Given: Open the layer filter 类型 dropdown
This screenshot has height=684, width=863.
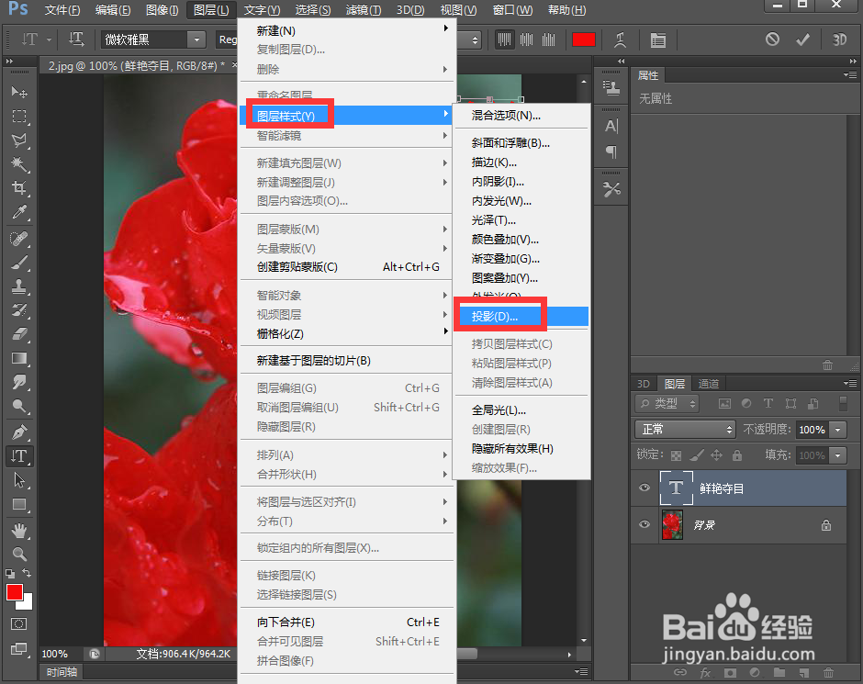Looking at the screenshot, I should click(667, 403).
